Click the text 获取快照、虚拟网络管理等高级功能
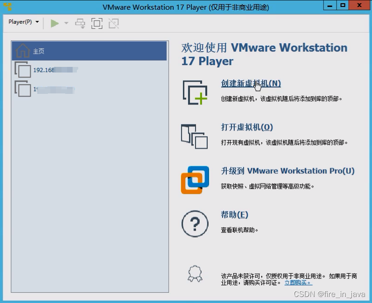The image size is (372, 303). pos(267,186)
